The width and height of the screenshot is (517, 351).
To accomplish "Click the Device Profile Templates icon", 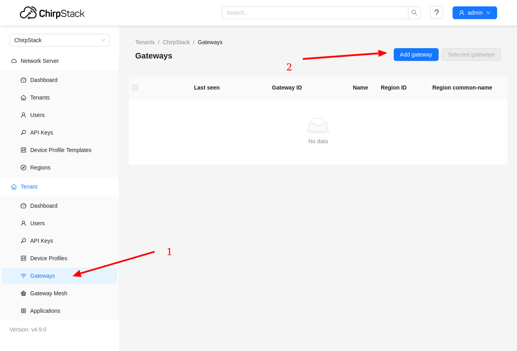I will 23,150.
